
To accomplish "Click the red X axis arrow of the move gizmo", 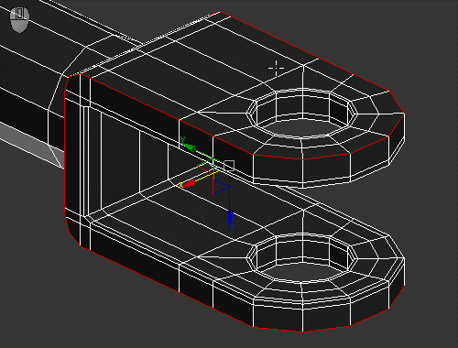I will click(x=190, y=183).
